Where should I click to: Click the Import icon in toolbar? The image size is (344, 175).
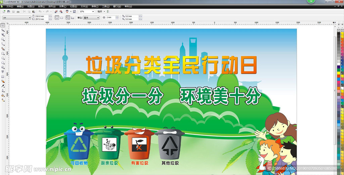click(x=56, y=11)
